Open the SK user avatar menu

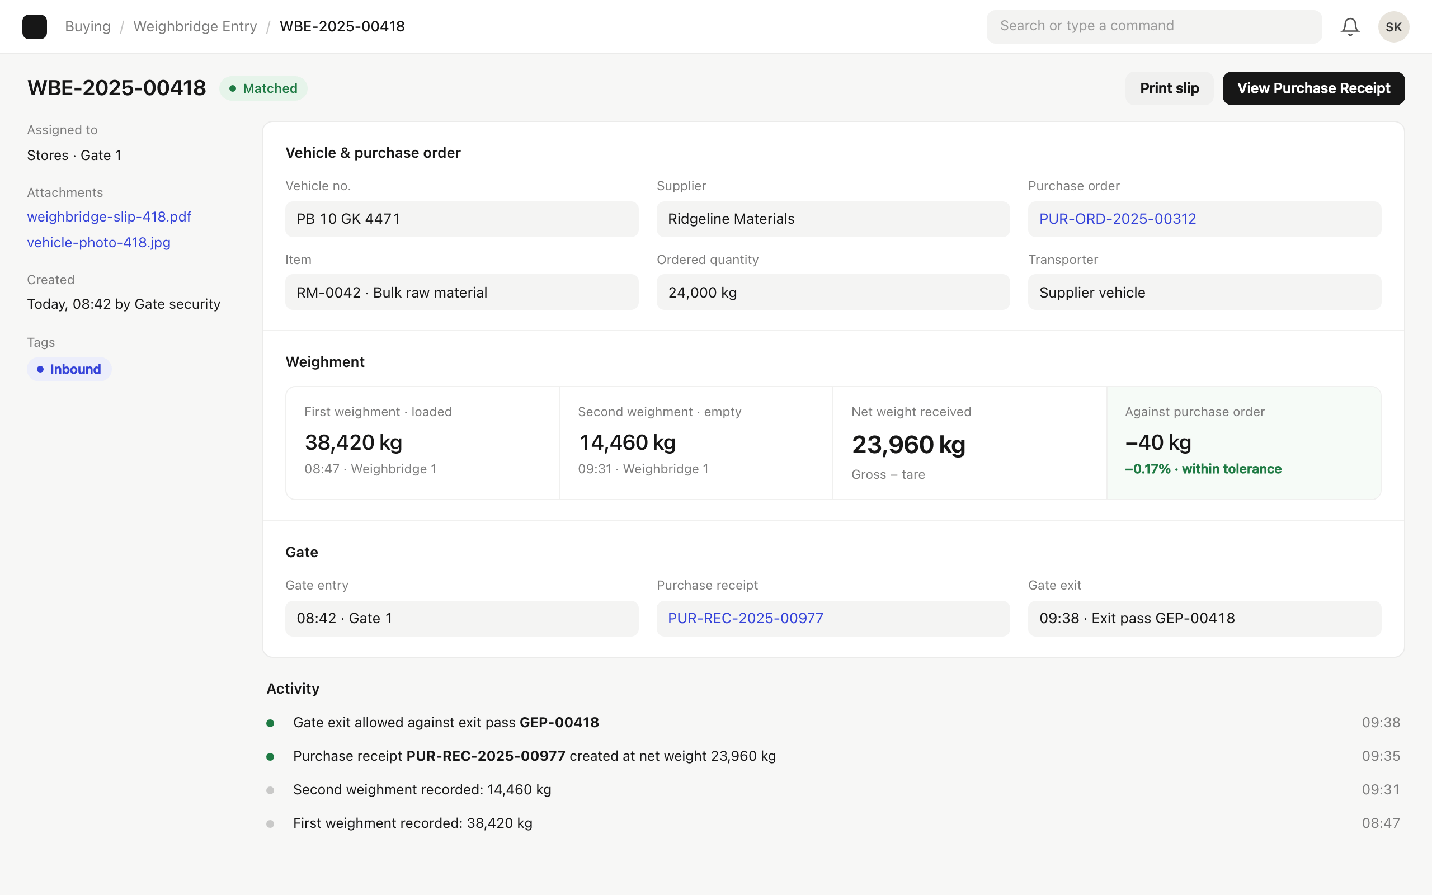[1393, 27]
